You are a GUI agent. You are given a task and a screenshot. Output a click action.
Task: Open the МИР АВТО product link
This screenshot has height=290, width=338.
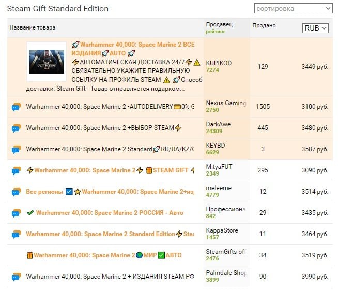tap(104, 255)
